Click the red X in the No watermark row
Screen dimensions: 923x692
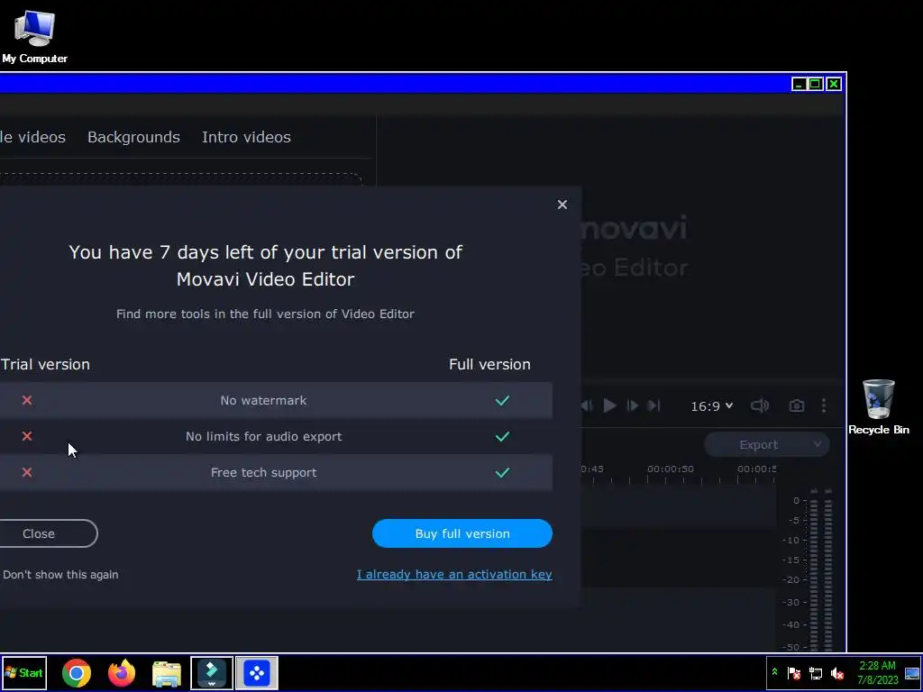(x=27, y=400)
